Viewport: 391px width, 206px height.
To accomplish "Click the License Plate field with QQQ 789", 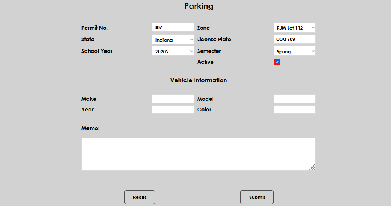I will coord(295,39).
